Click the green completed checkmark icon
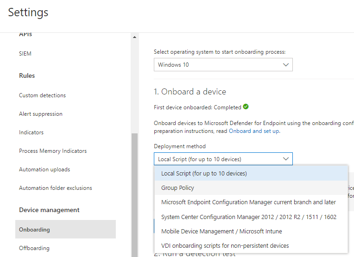This screenshot has height=257, width=354. click(x=246, y=107)
